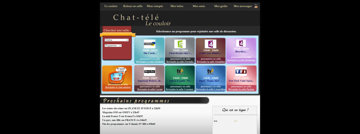Select the Chercher une salle tab
The height and width of the screenshot is (134, 360).
[x=116, y=30]
